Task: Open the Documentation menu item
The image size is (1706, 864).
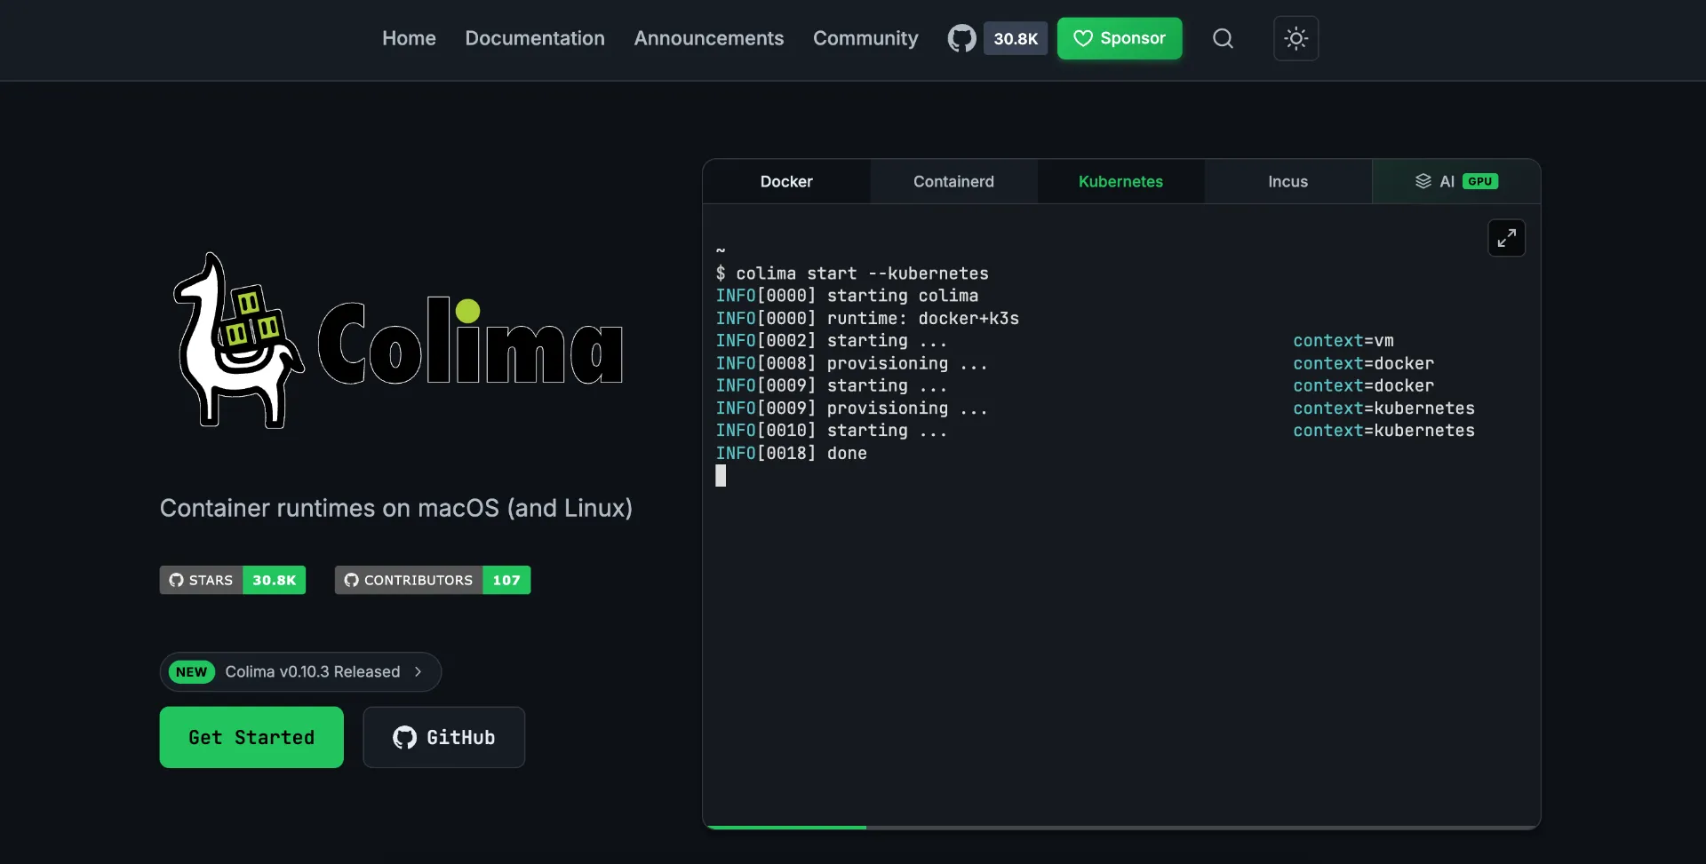Action: (535, 38)
